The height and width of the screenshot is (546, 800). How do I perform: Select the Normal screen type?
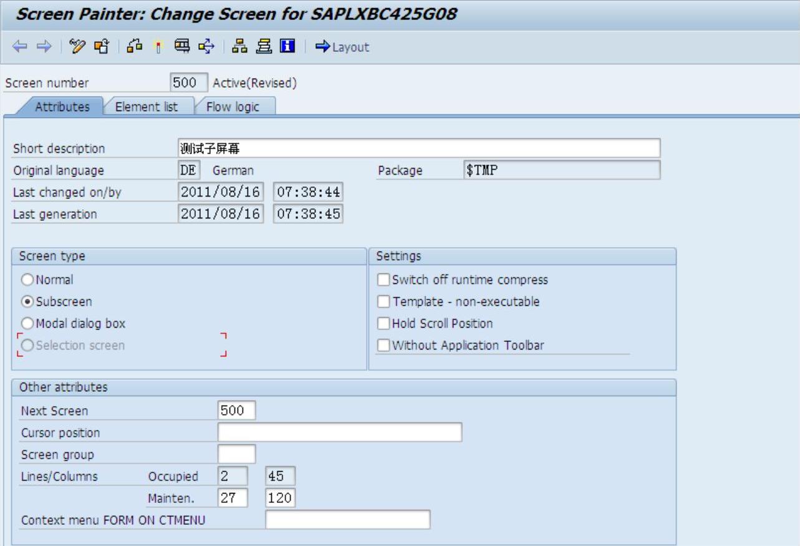pyautogui.click(x=27, y=280)
